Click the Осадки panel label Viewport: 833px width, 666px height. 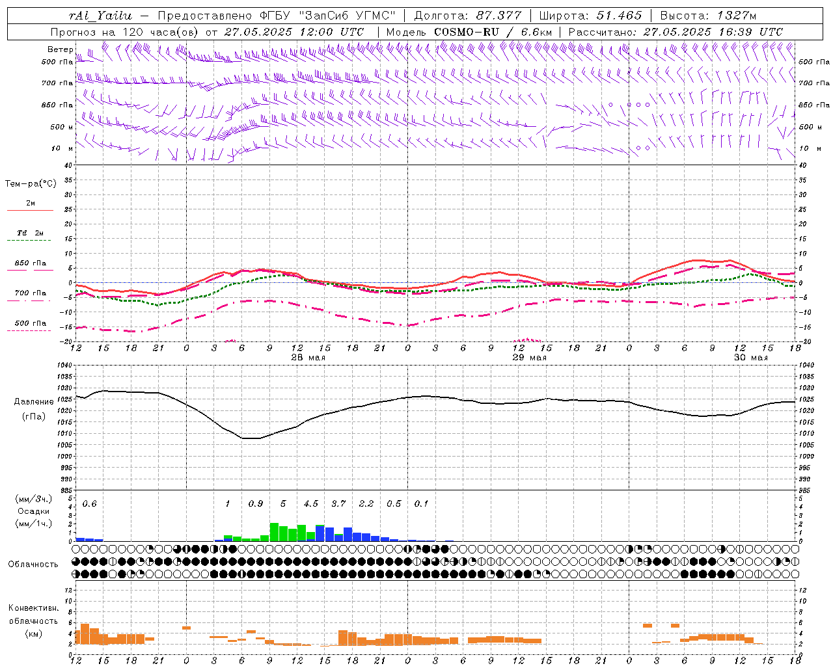click(34, 511)
